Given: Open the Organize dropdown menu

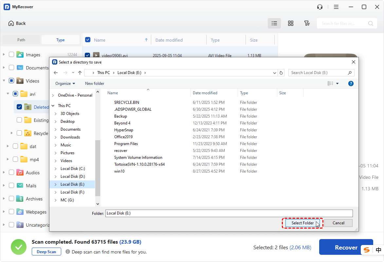Looking at the screenshot, I should click(x=65, y=84).
